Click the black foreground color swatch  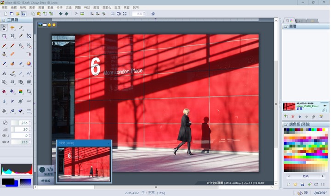tap(8, 181)
